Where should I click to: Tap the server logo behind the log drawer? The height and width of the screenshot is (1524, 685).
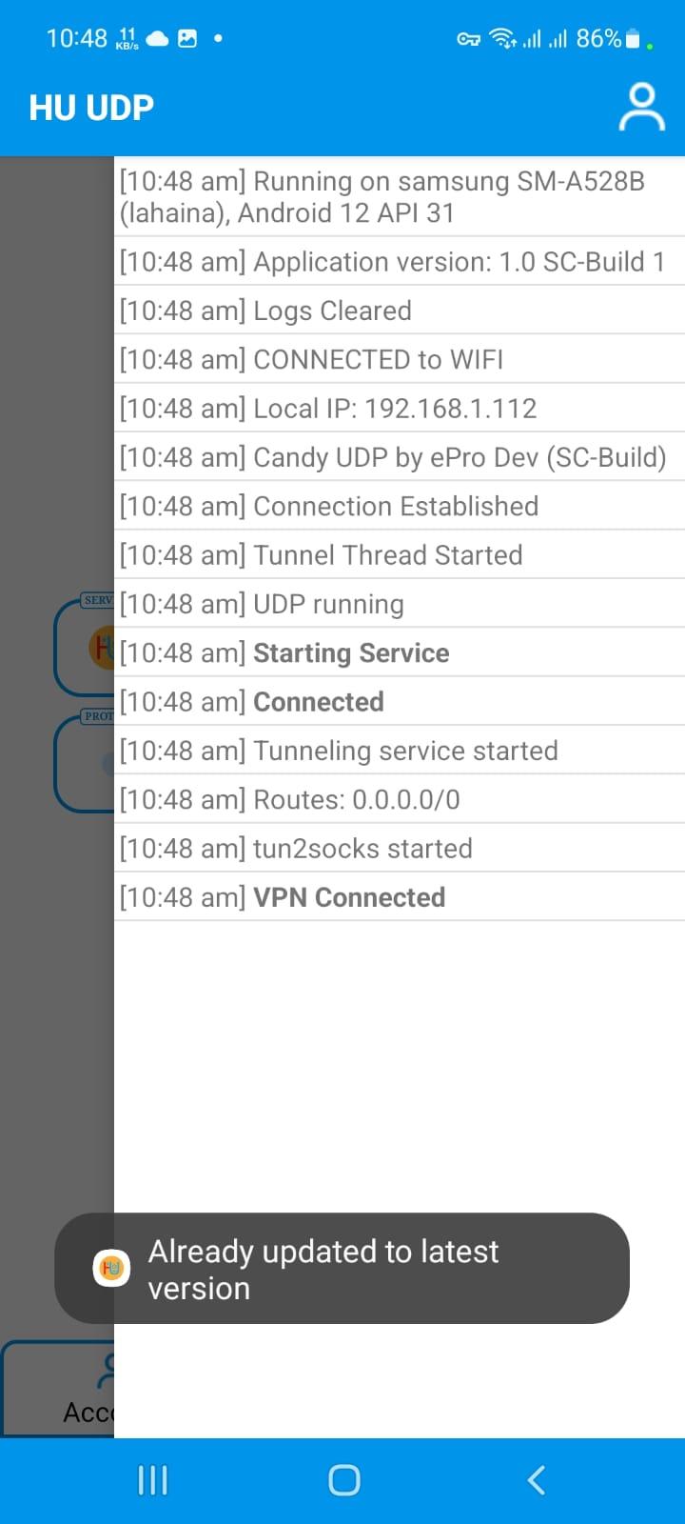102,649
